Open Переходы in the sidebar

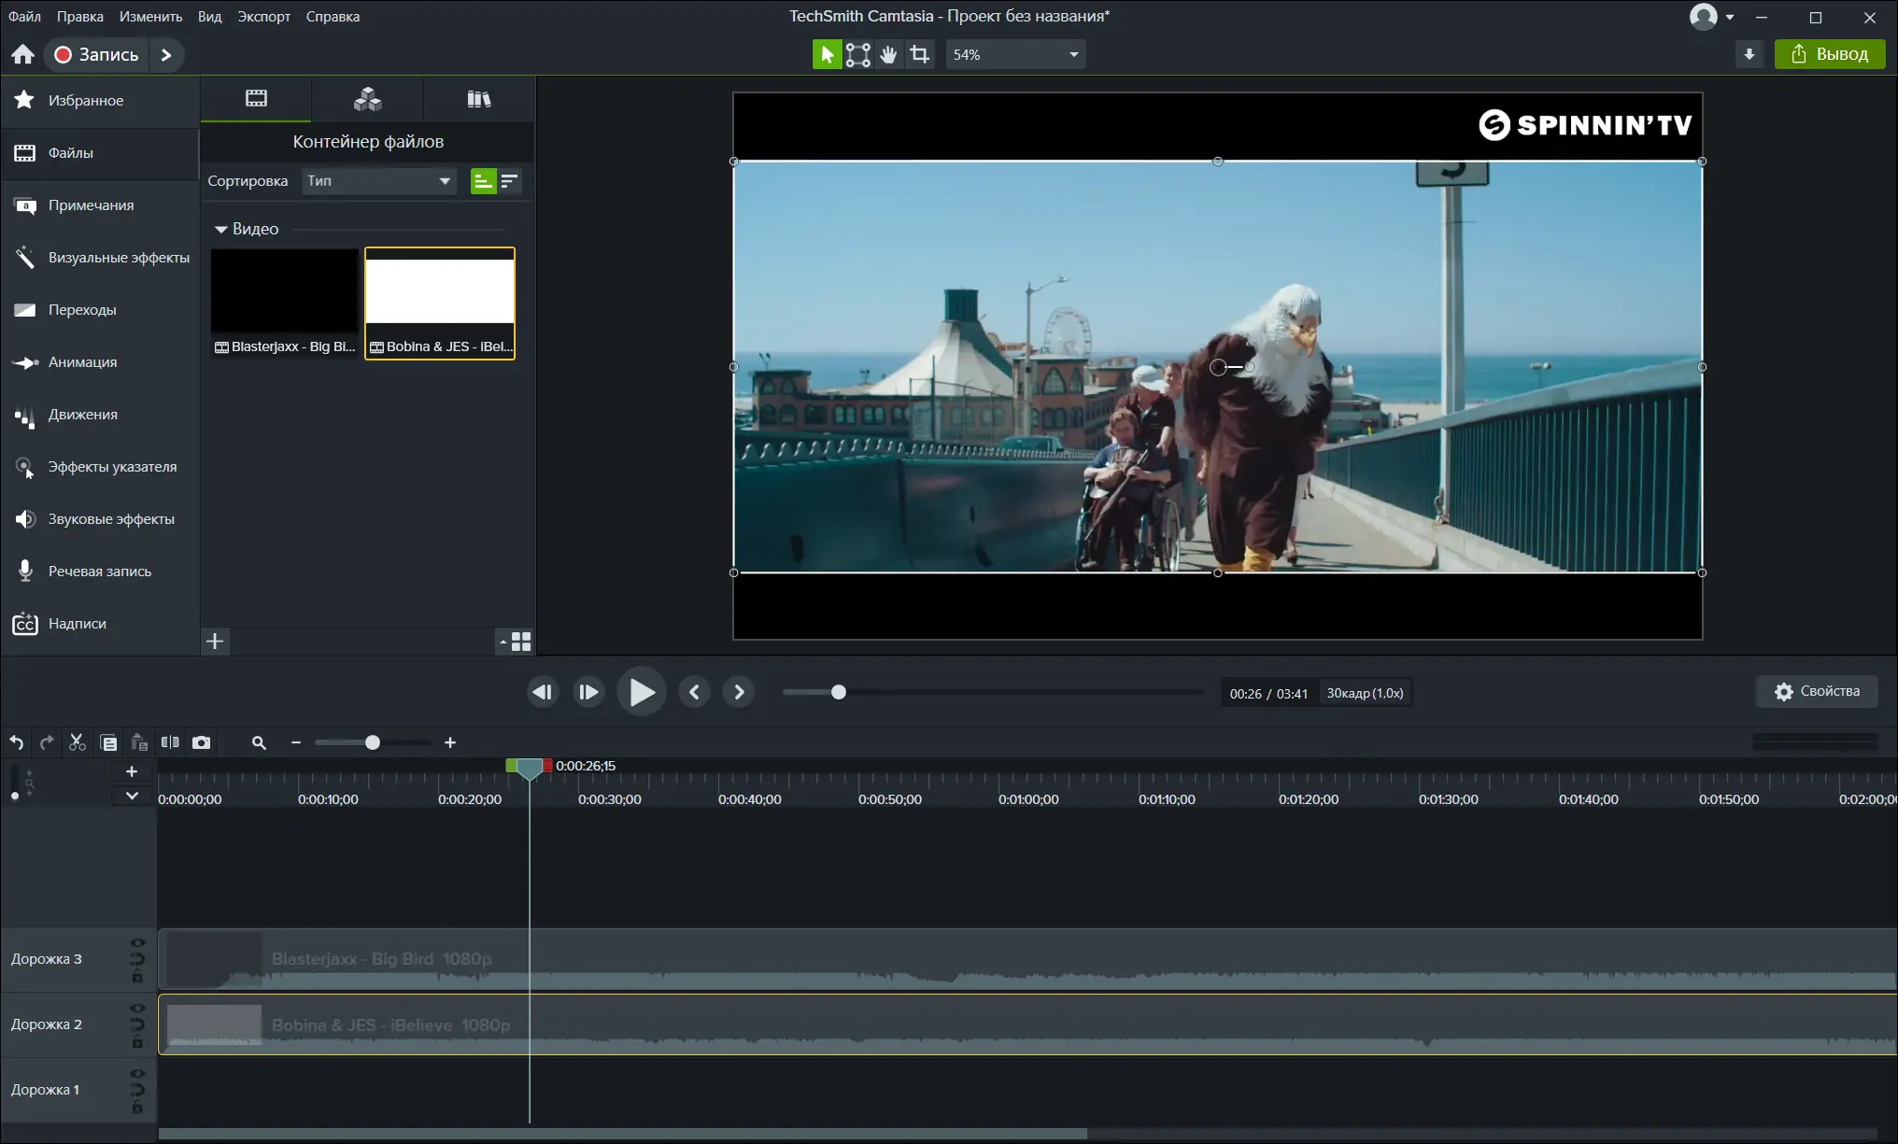pos(82,310)
